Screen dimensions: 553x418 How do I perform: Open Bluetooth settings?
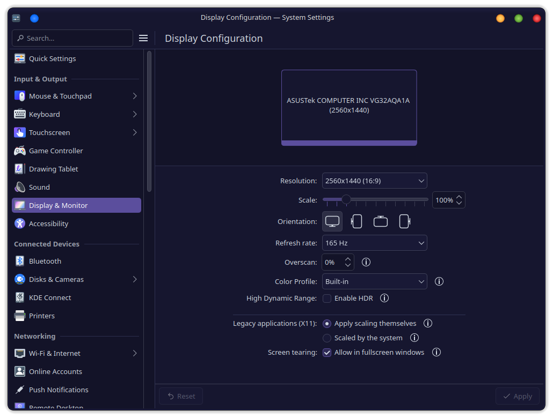(77, 261)
